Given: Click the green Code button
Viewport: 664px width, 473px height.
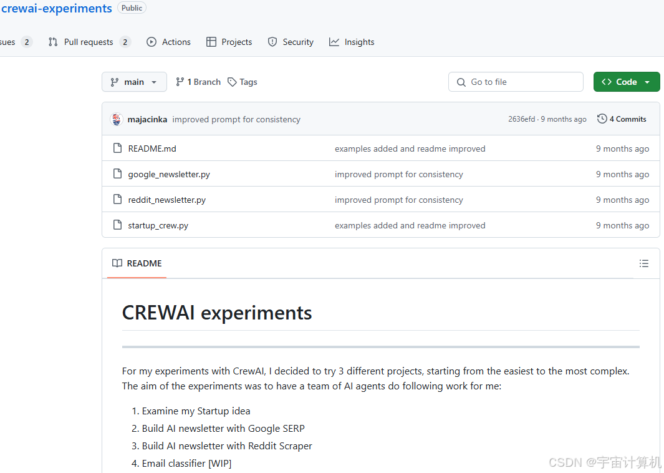Looking at the screenshot, I should [627, 82].
